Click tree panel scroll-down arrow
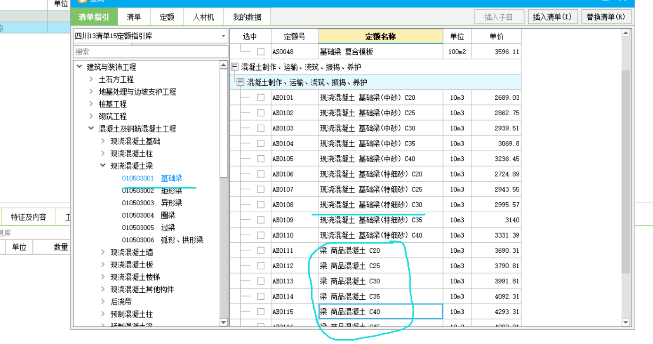 coord(224,322)
